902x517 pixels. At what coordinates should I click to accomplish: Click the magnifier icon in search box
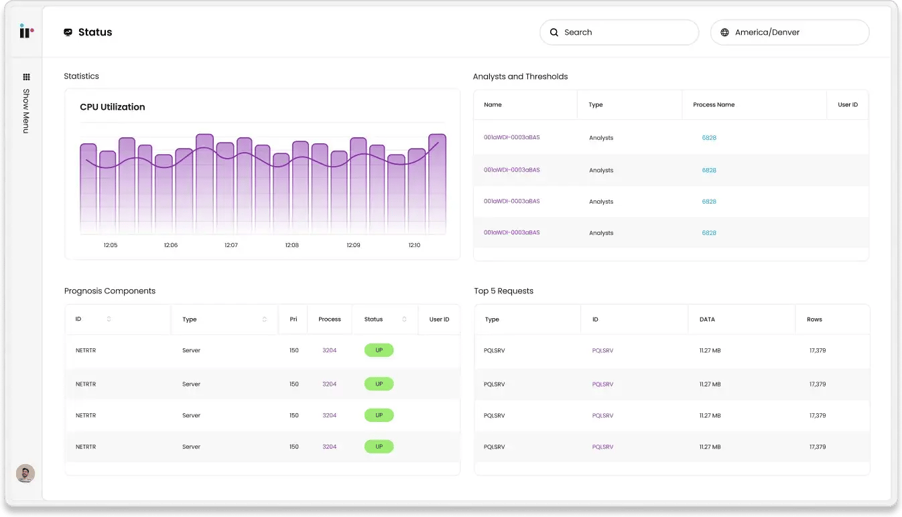pos(554,32)
